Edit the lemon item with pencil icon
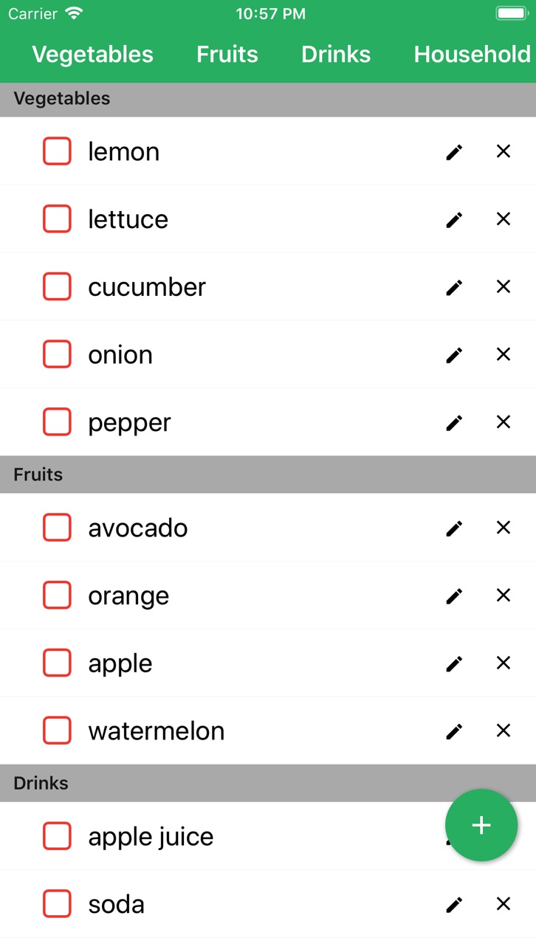The image size is (536, 952). (x=454, y=152)
